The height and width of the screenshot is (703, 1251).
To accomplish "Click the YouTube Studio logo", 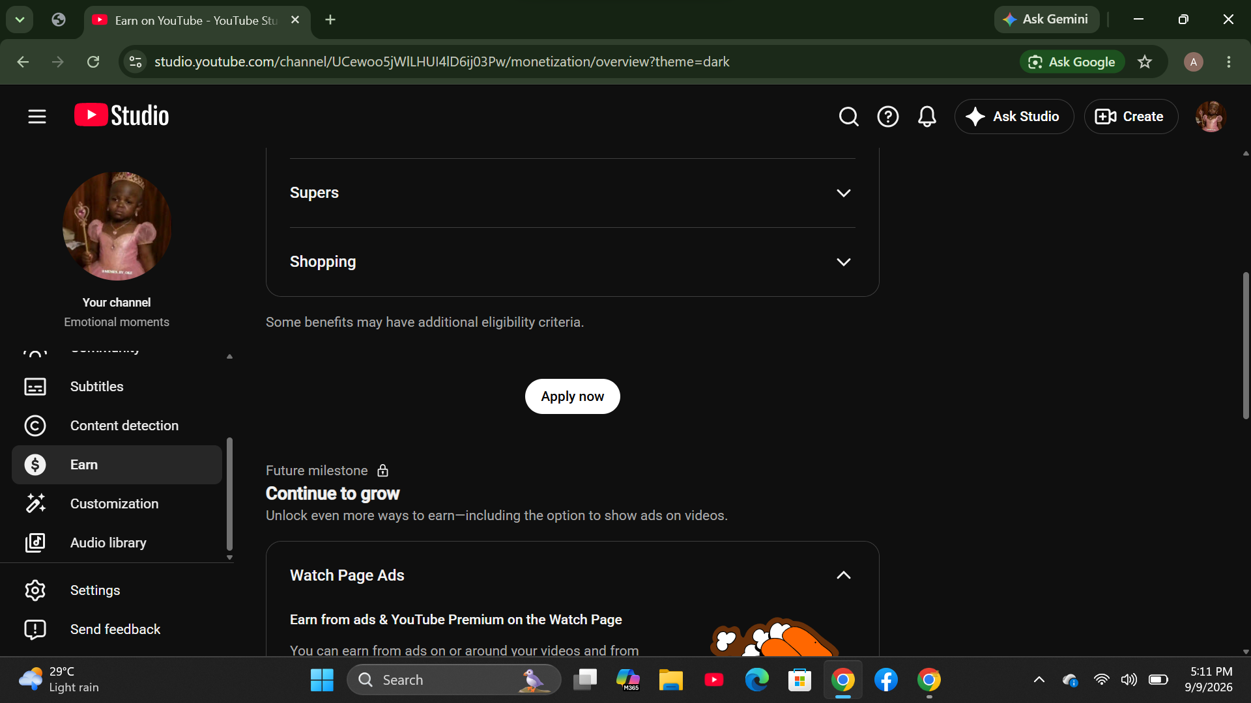I will pos(121,115).
